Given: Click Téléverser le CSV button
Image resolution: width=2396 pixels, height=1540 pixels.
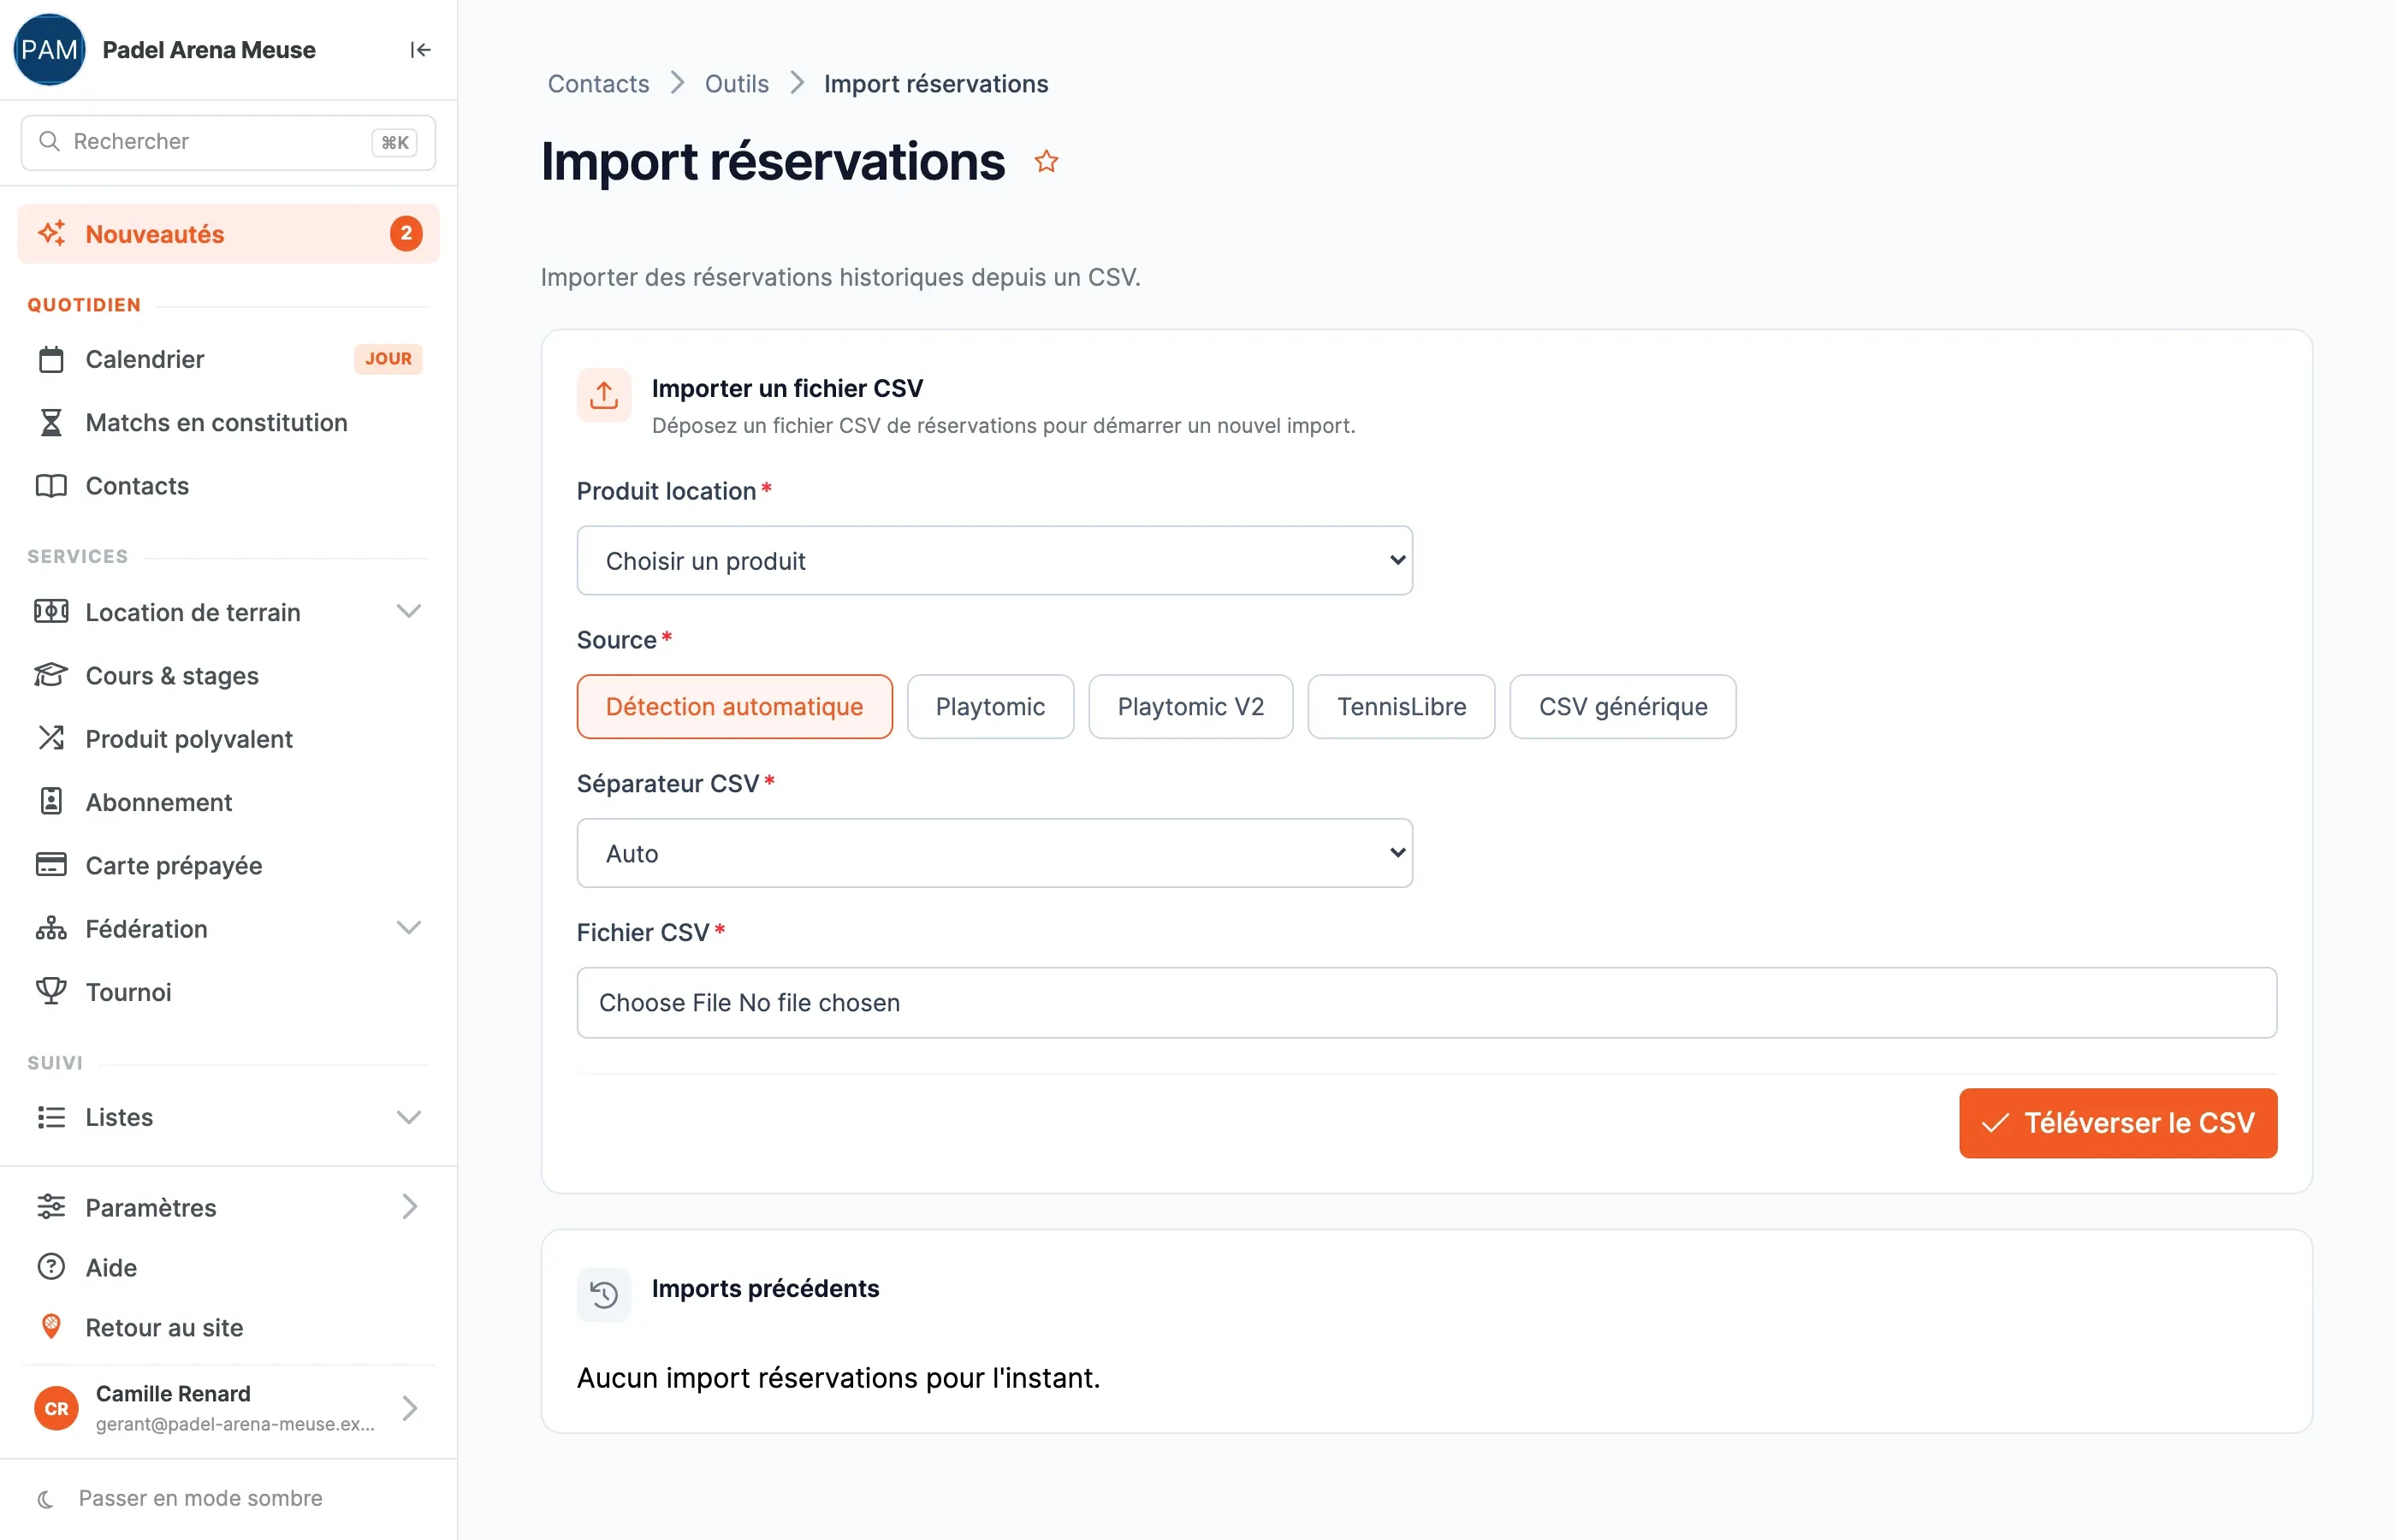Looking at the screenshot, I should tap(2118, 1123).
